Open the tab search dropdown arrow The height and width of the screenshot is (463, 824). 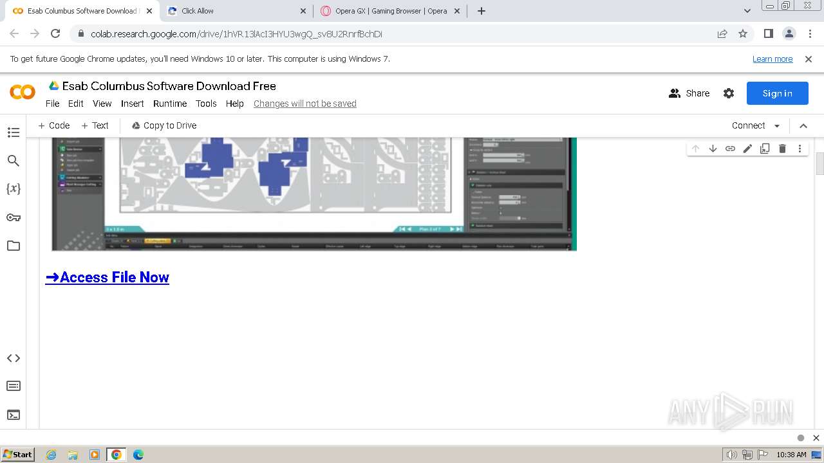(747, 11)
